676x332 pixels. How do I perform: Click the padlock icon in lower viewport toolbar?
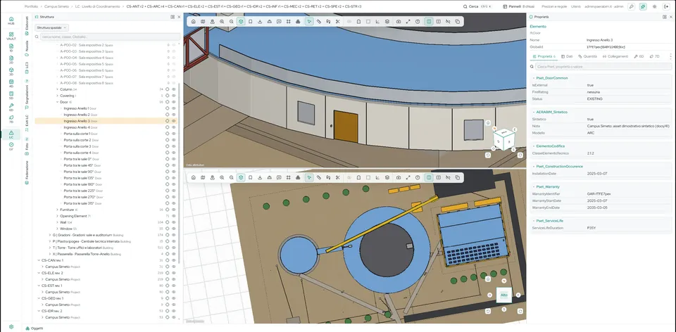coord(358,177)
